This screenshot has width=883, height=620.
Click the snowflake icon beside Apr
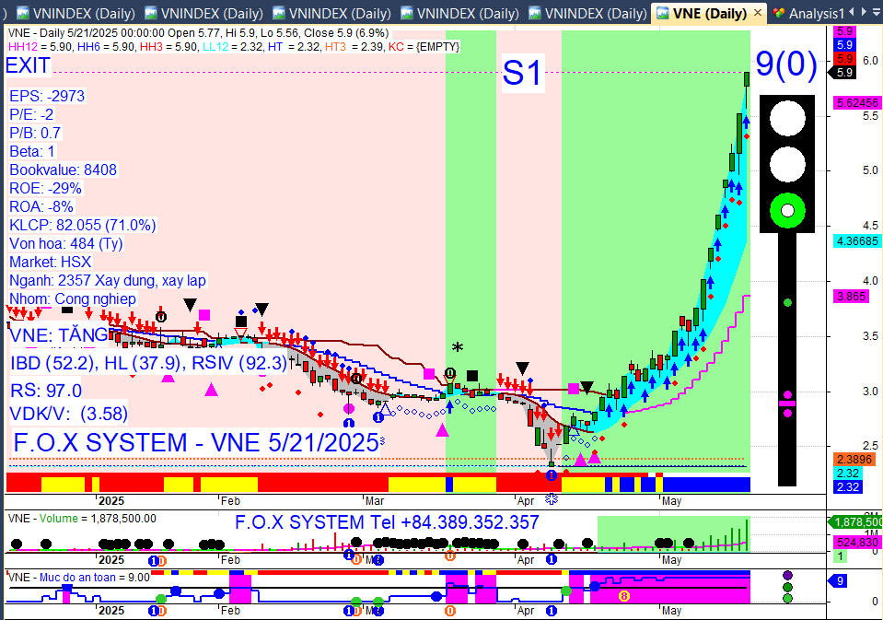coord(552,498)
